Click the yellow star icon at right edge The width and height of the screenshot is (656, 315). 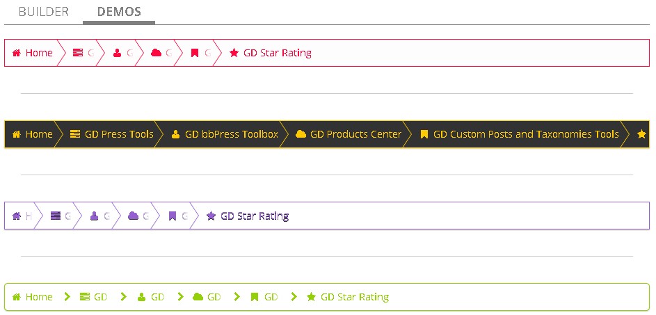click(641, 134)
